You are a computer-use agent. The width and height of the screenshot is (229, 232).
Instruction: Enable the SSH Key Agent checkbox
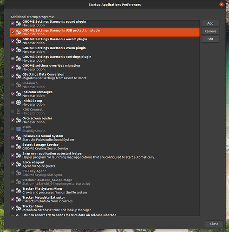click(x=13, y=173)
